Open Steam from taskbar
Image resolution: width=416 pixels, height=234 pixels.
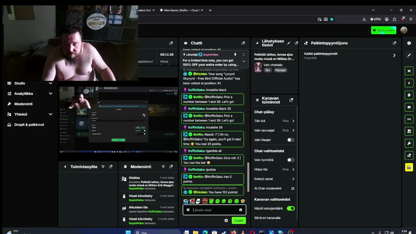pos(224,232)
